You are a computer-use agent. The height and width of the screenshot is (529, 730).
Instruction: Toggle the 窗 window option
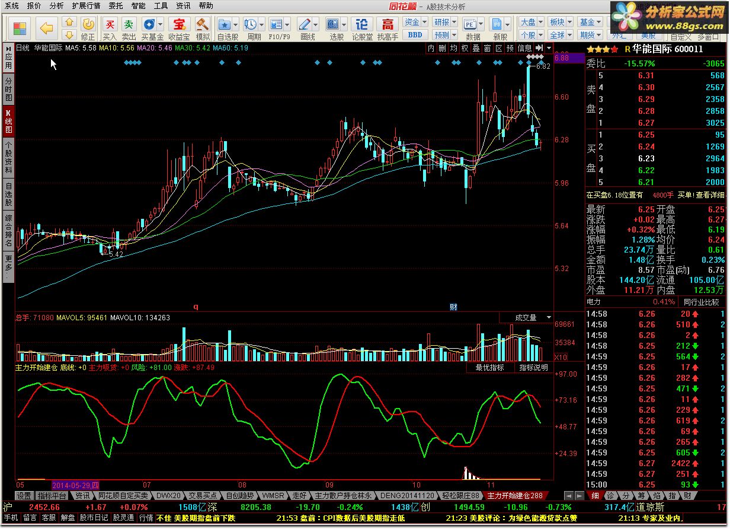tap(488, 48)
